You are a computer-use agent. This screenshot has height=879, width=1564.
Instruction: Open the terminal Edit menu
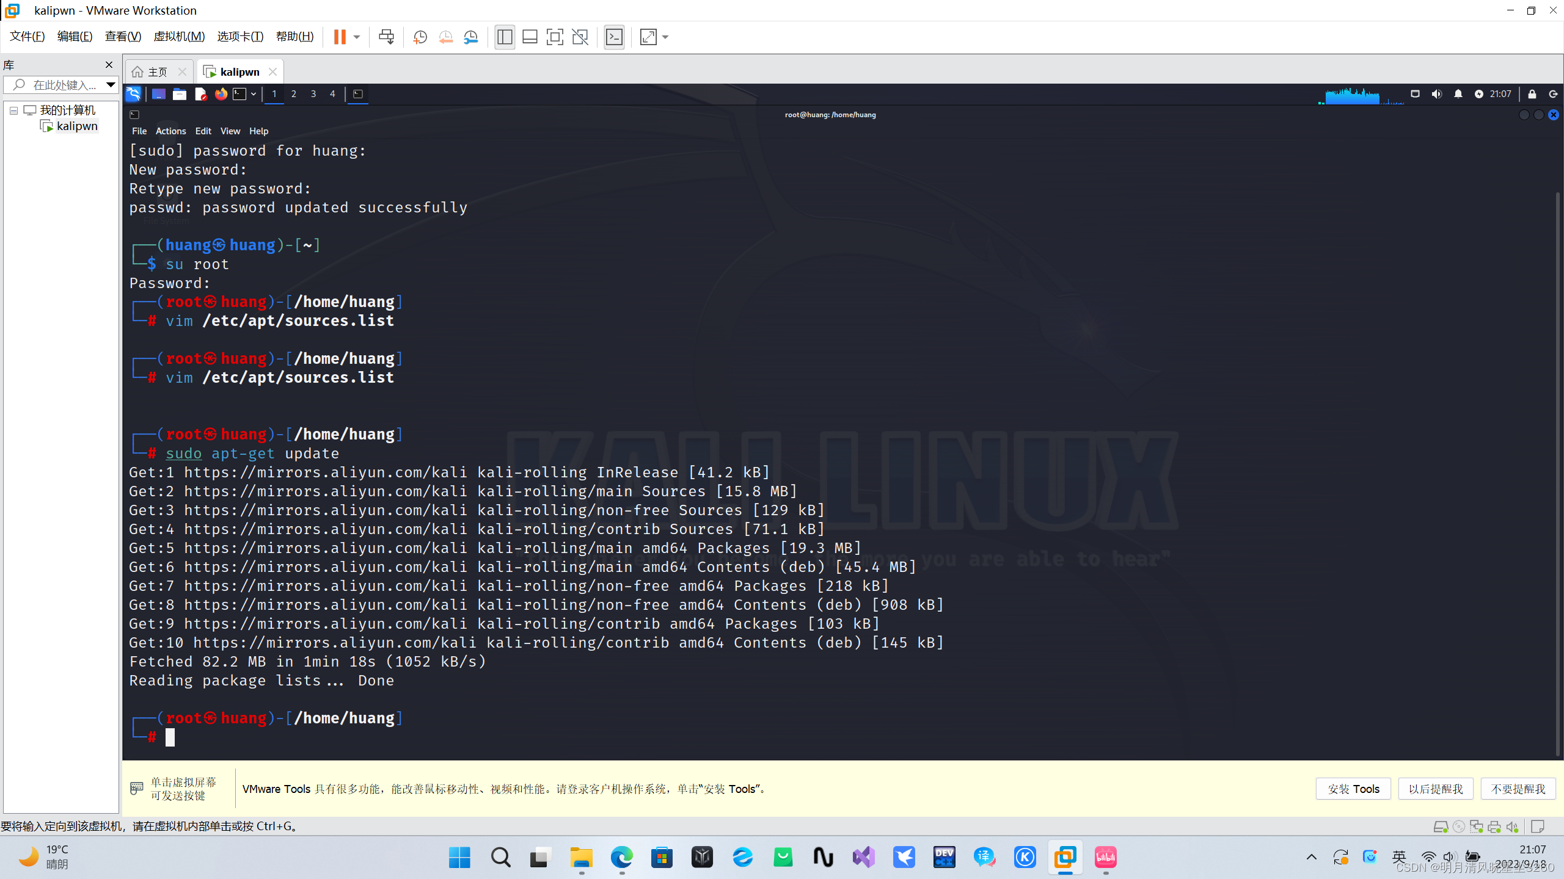203,131
